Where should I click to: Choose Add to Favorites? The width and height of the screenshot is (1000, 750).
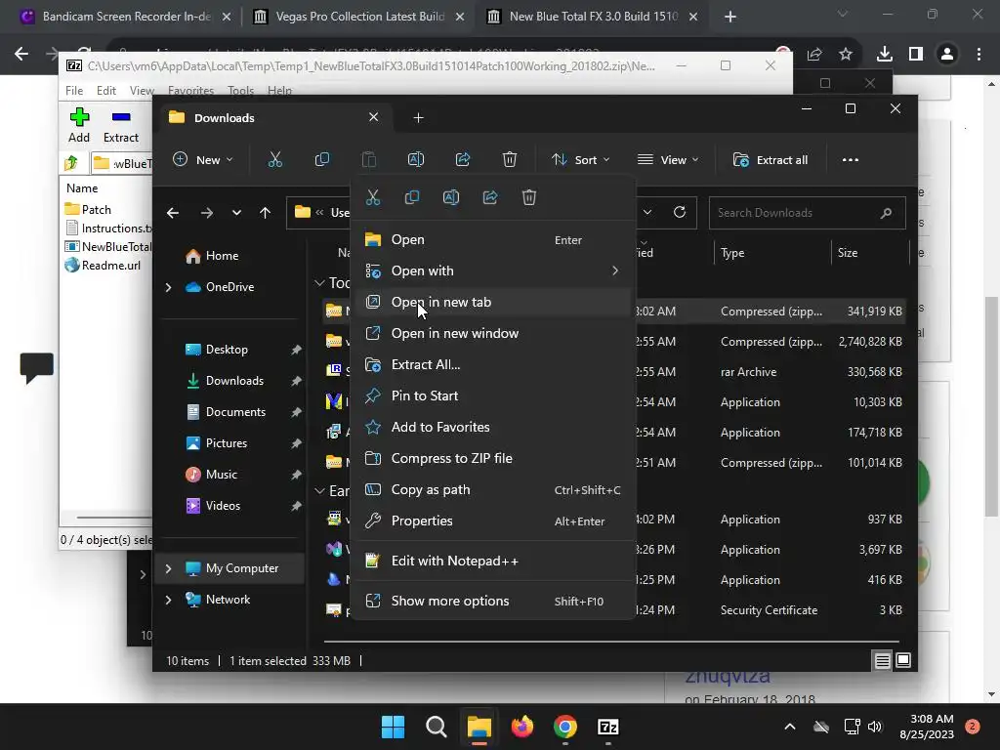(x=492, y=428)
